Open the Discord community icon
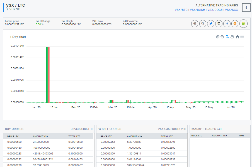This screenshot has width=252, height=167. 219,24
